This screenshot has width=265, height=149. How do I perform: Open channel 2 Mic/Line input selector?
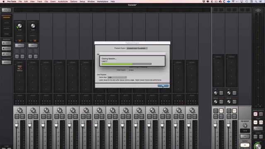coord(33,46)
